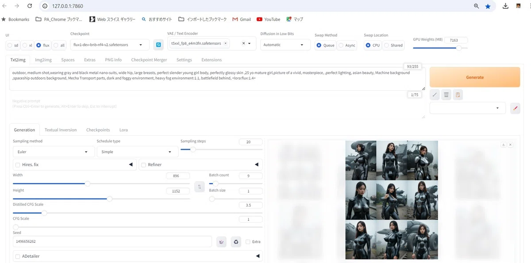Adjust the GPU Weights slider

[x=440, y=48]
